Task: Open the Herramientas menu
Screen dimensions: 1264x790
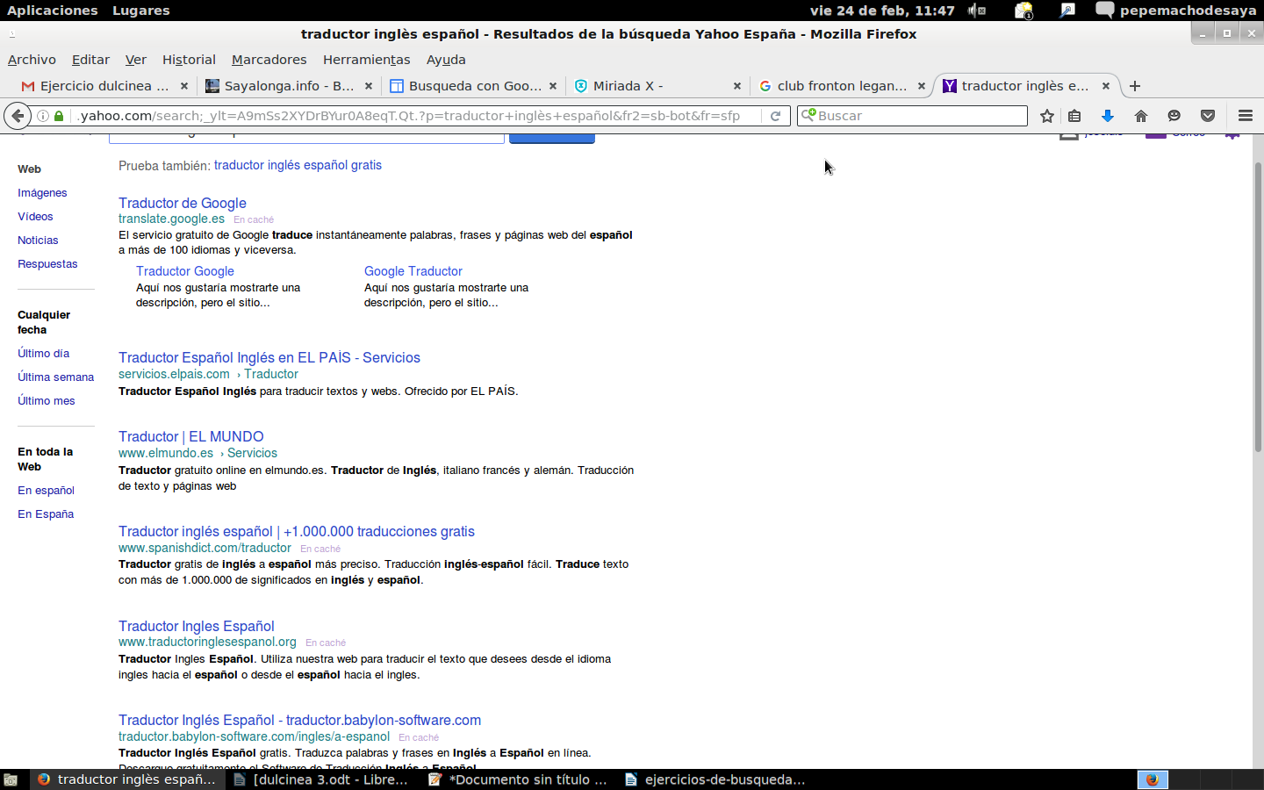Action: tap(366, 60)
